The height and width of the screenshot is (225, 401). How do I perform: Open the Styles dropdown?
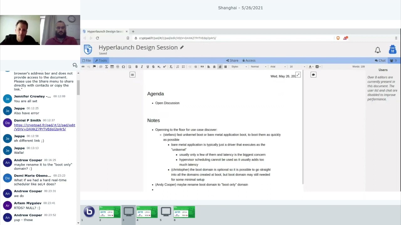pos(239,67)
